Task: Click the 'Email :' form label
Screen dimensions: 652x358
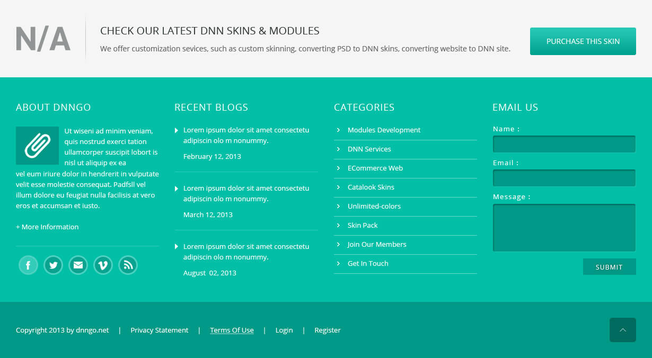Action: [506, 163]
